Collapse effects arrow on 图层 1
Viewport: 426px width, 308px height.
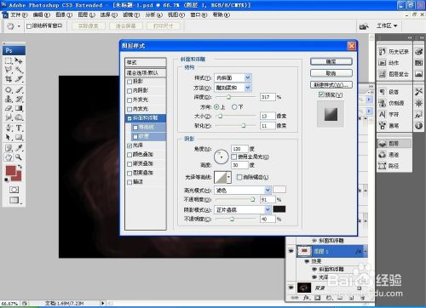coord(366,251)
